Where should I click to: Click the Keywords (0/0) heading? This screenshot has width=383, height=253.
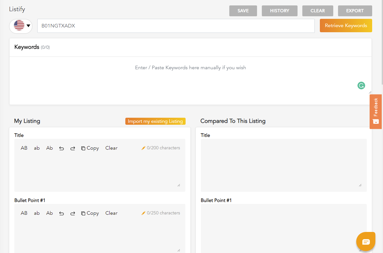(x=32, y=47)
